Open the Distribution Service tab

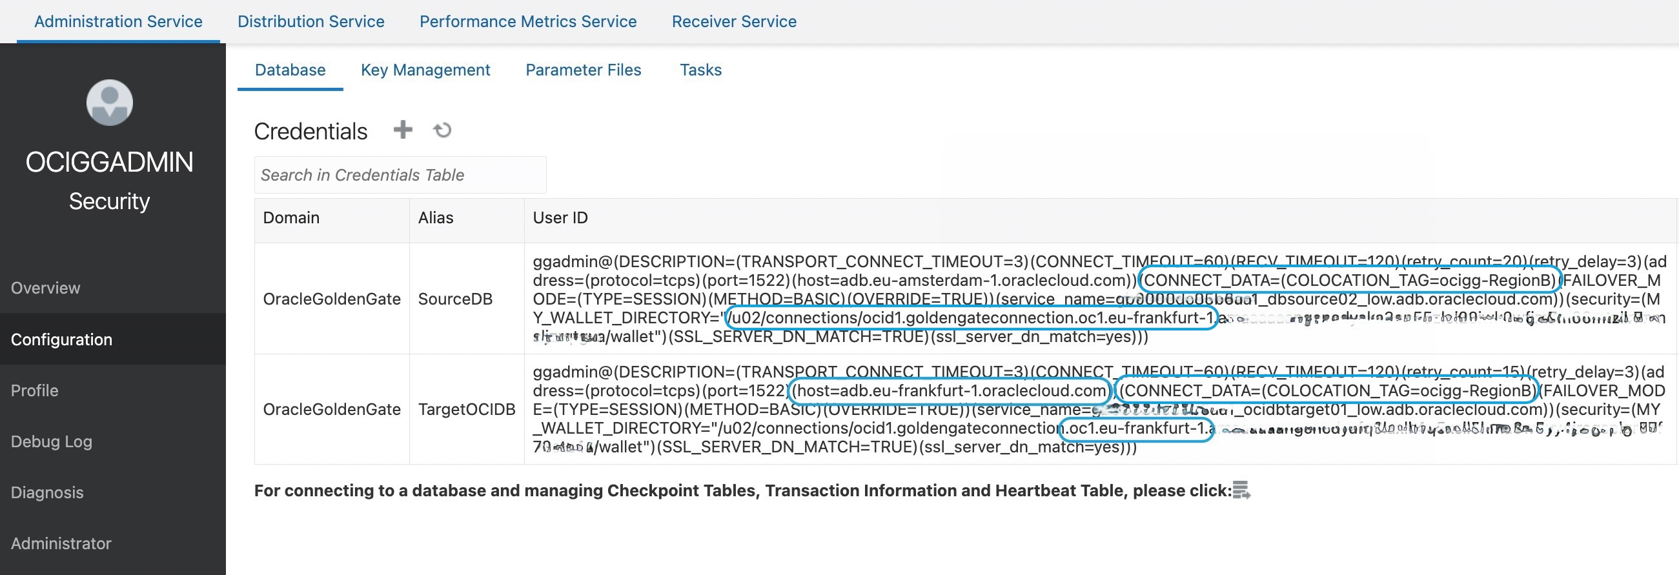311,21
